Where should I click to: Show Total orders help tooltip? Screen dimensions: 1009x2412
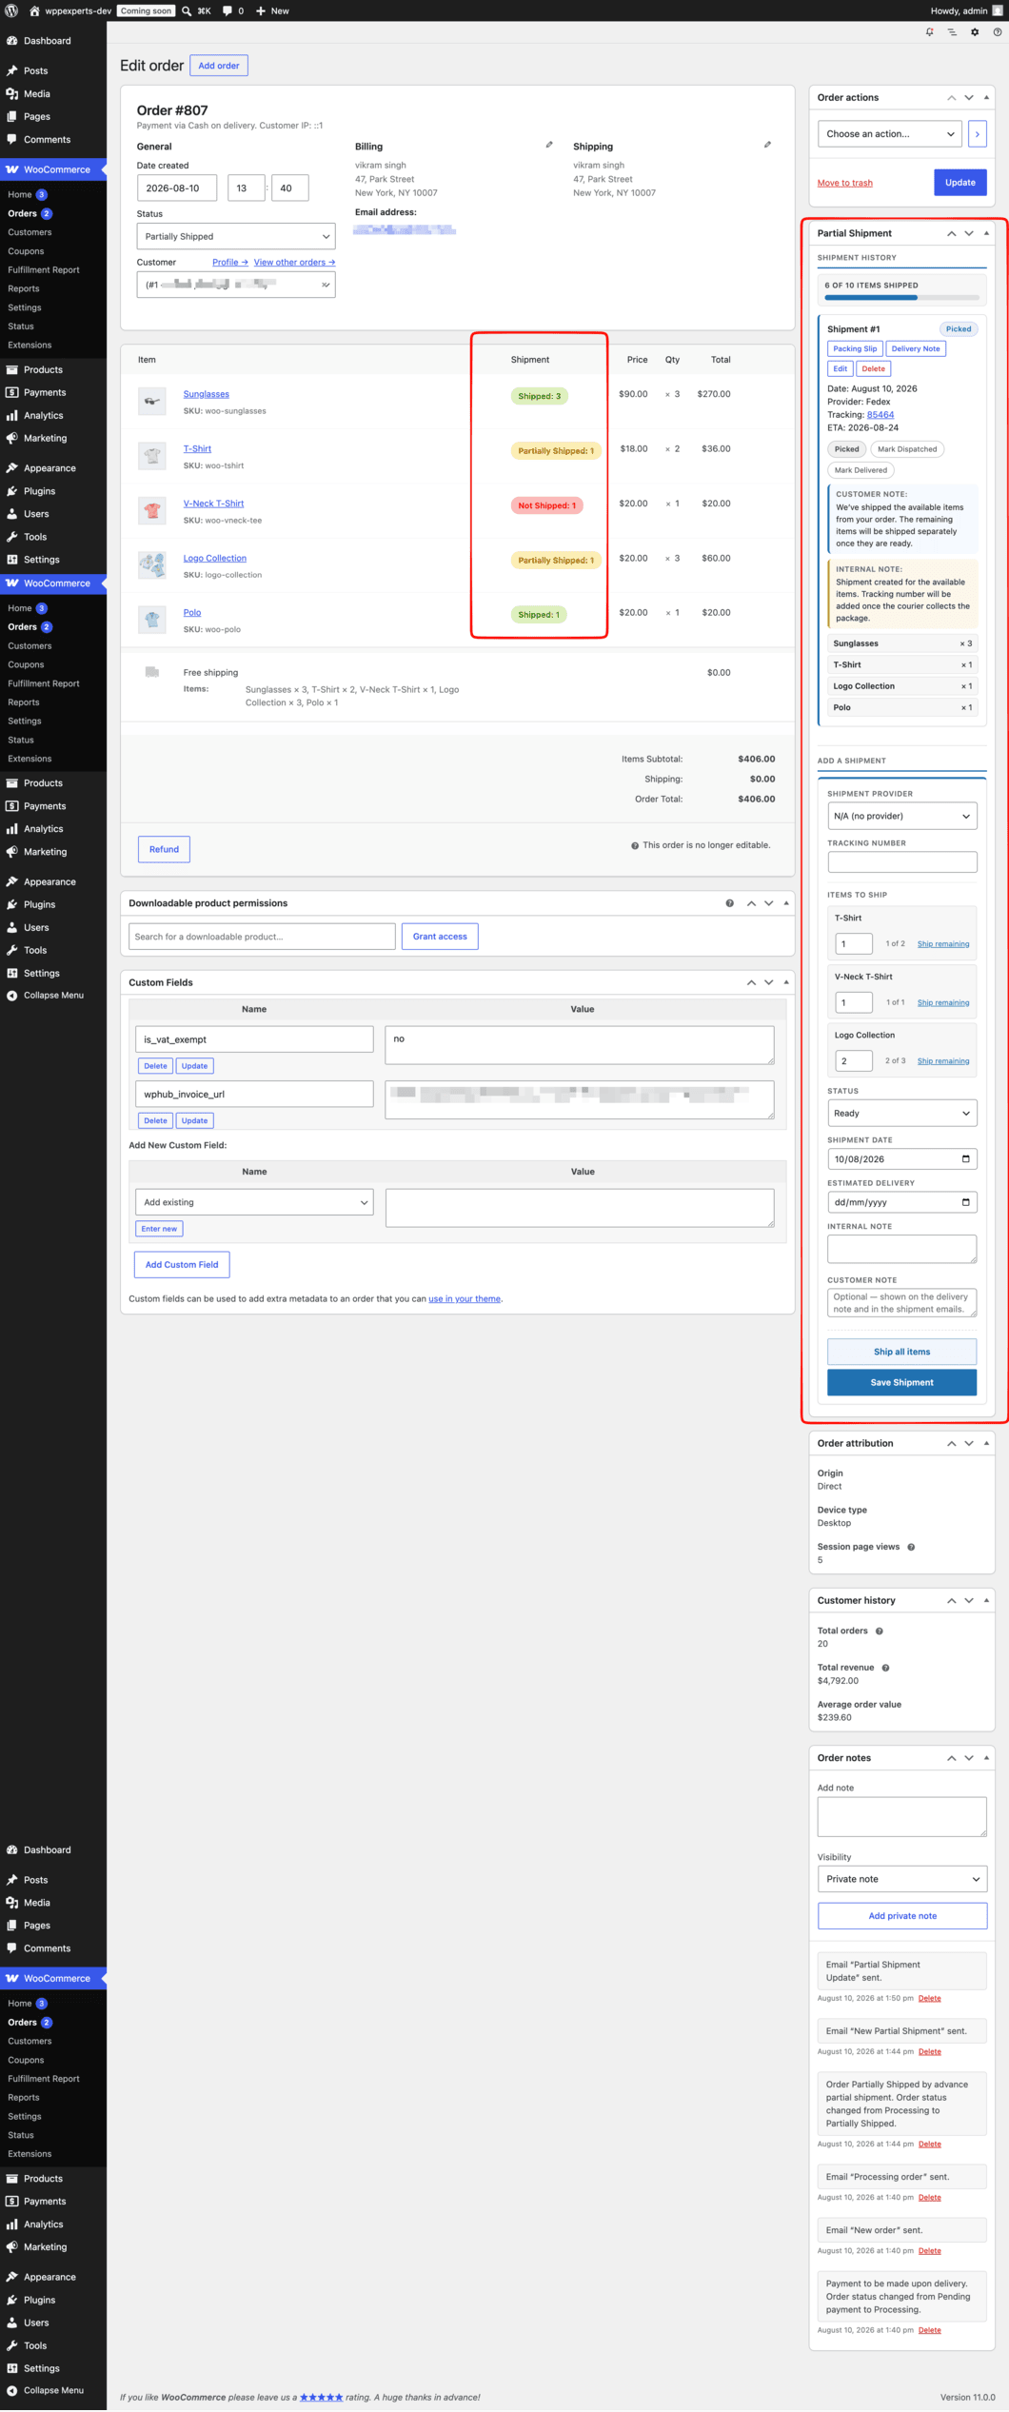click(x=880, y=1631)
